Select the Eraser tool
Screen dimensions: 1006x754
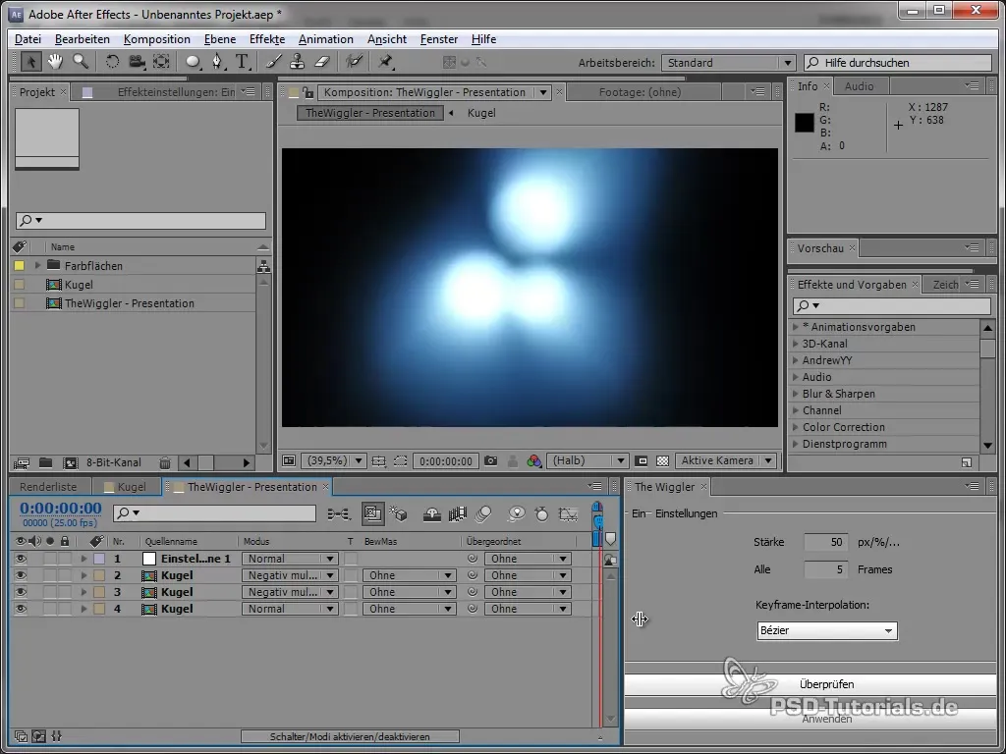click(321, 62)
